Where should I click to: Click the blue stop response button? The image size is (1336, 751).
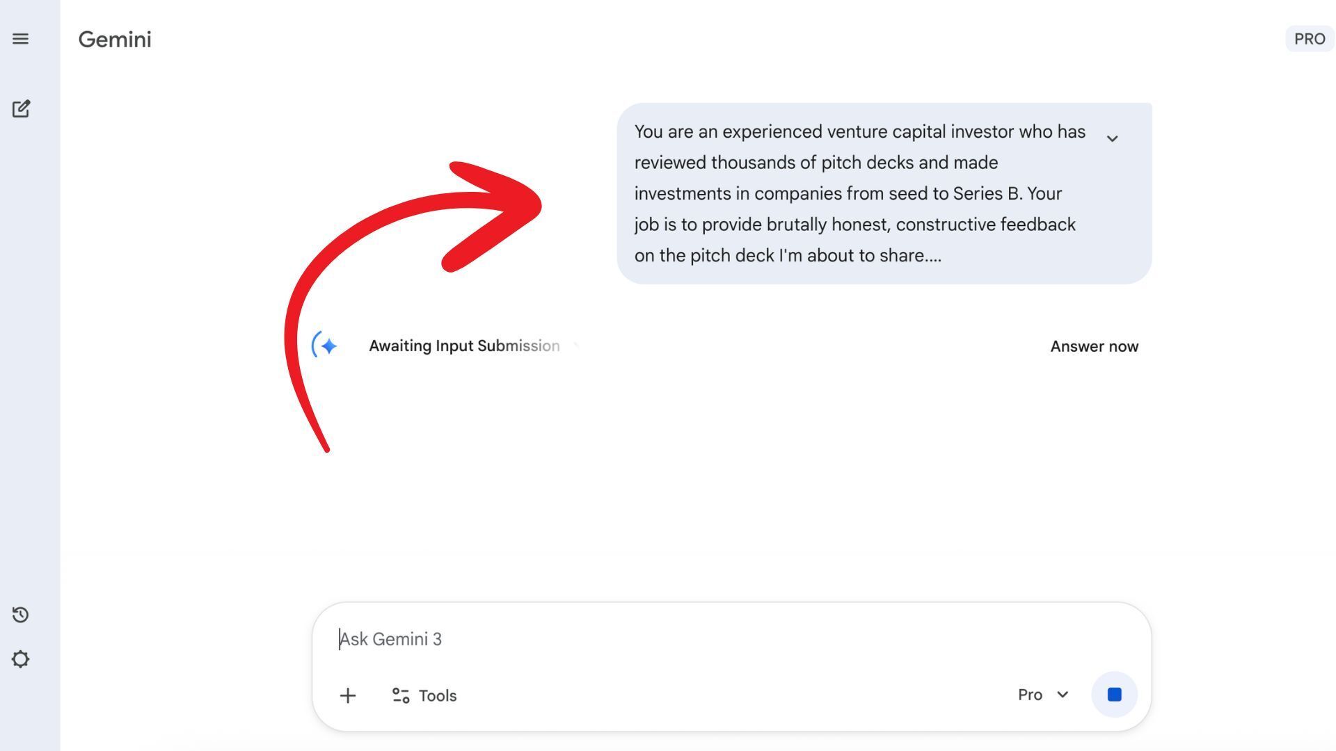point(1114,695)
